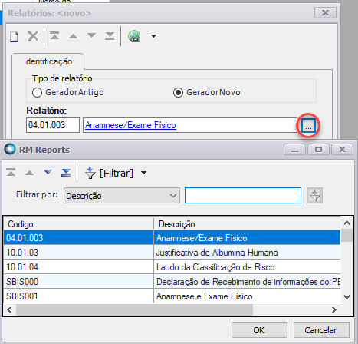Select row with code SBIS000
This screenshot has width=358, height=344.
[78, 282]
